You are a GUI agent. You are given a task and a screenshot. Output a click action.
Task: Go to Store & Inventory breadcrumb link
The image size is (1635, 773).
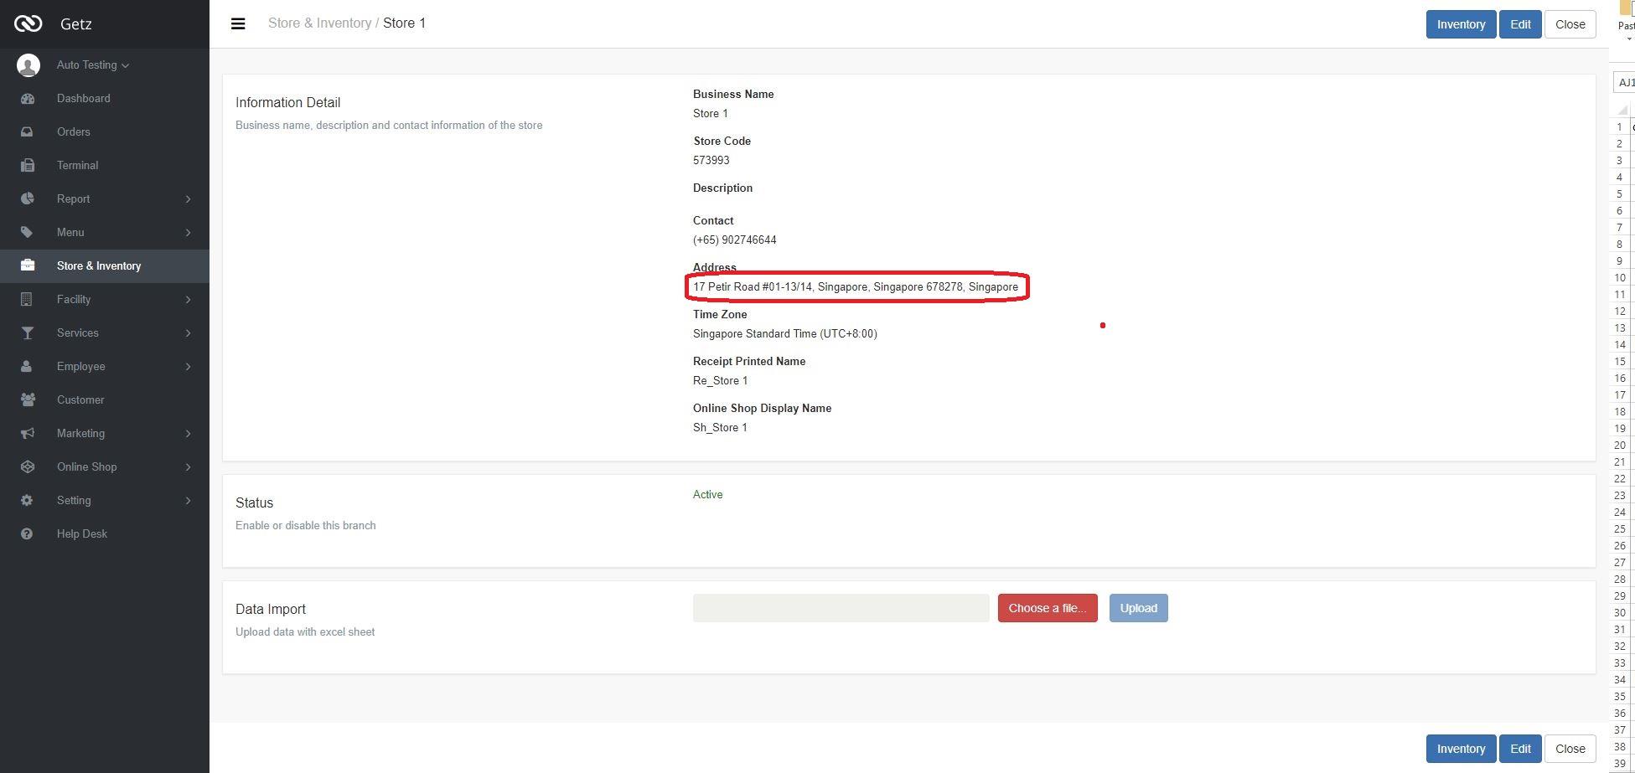click(x=319, y=23)
